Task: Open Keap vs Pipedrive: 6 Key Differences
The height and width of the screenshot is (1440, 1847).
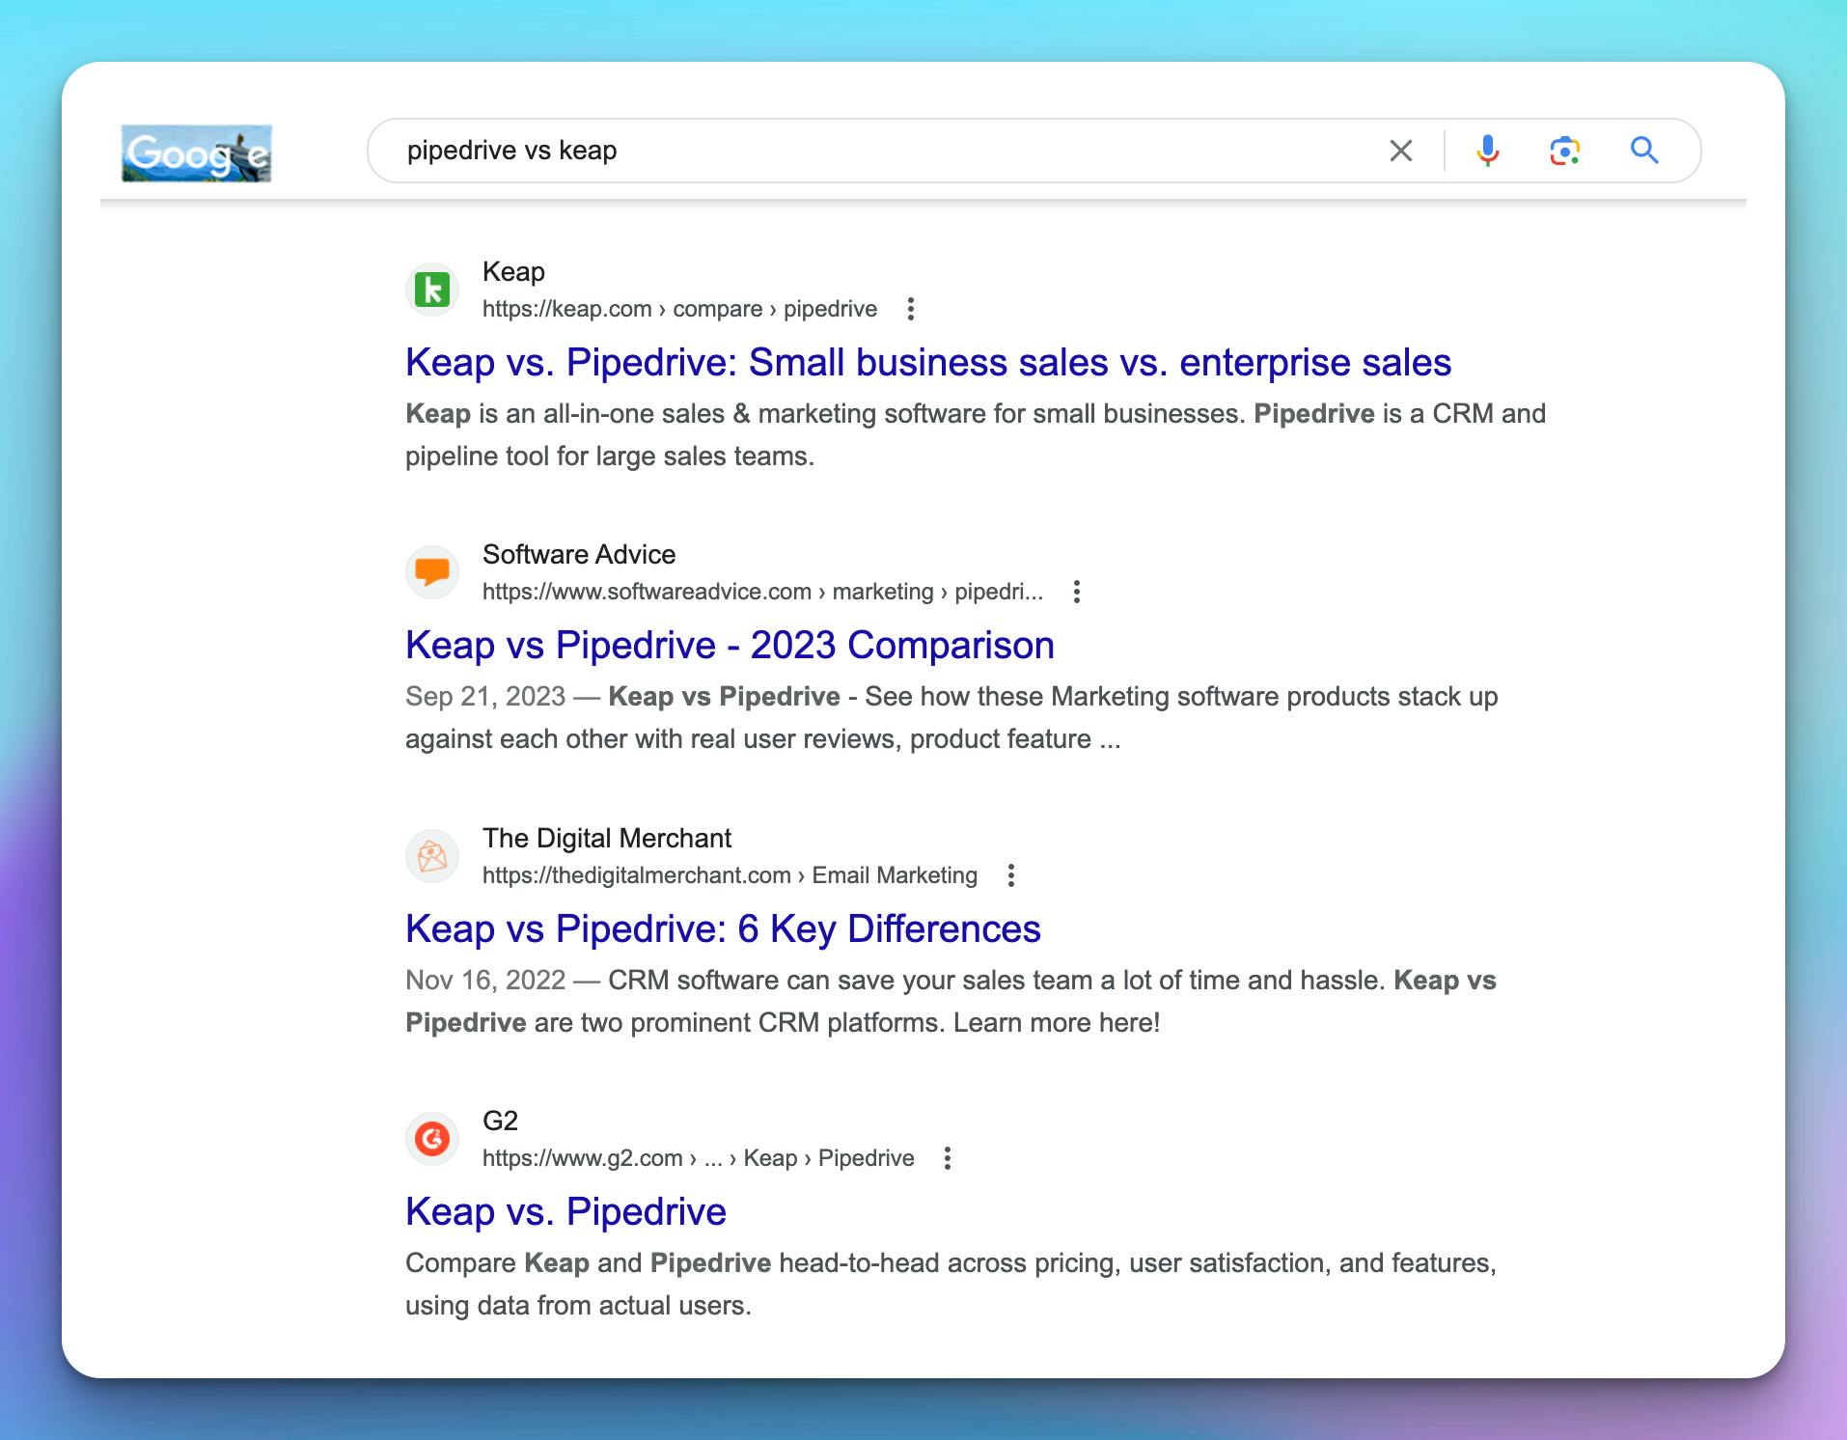Action: 723,928
